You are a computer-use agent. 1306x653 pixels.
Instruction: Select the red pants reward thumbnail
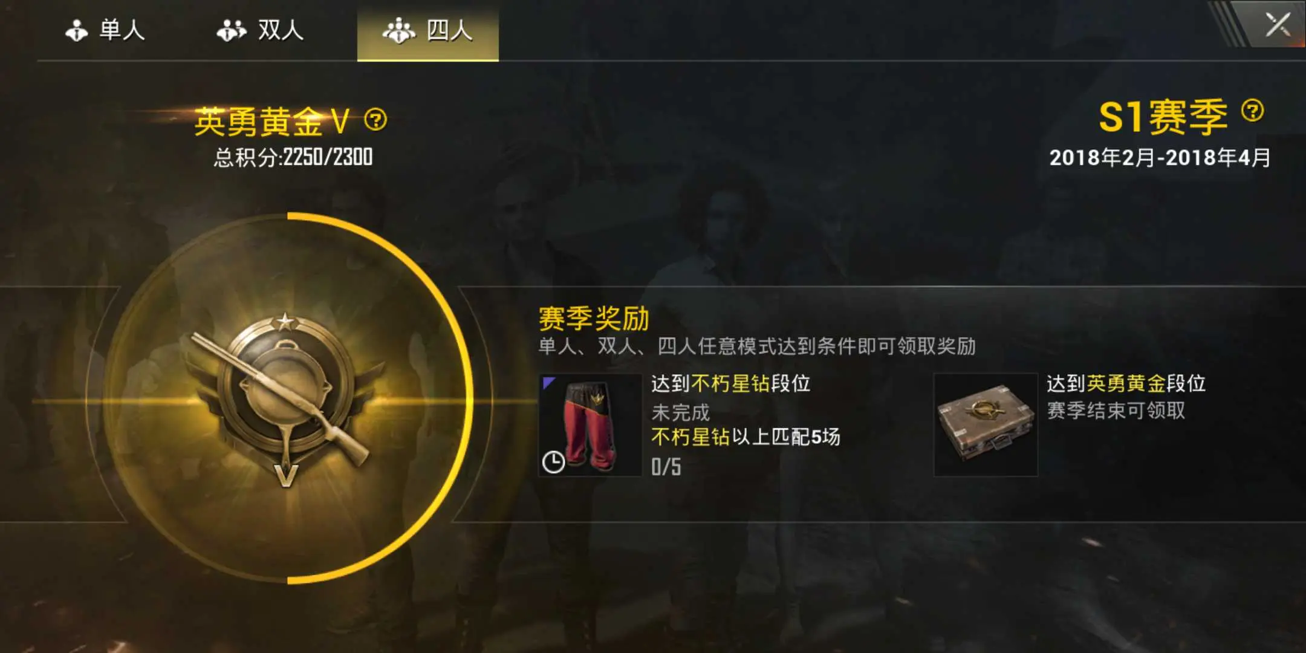pyautogui.click(x=590, y=425)
